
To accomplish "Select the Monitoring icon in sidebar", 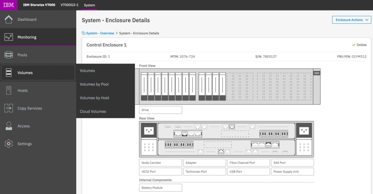I will tap(9, 37).
